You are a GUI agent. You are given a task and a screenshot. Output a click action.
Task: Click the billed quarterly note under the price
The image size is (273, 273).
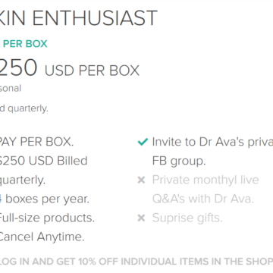pos(24,108)
